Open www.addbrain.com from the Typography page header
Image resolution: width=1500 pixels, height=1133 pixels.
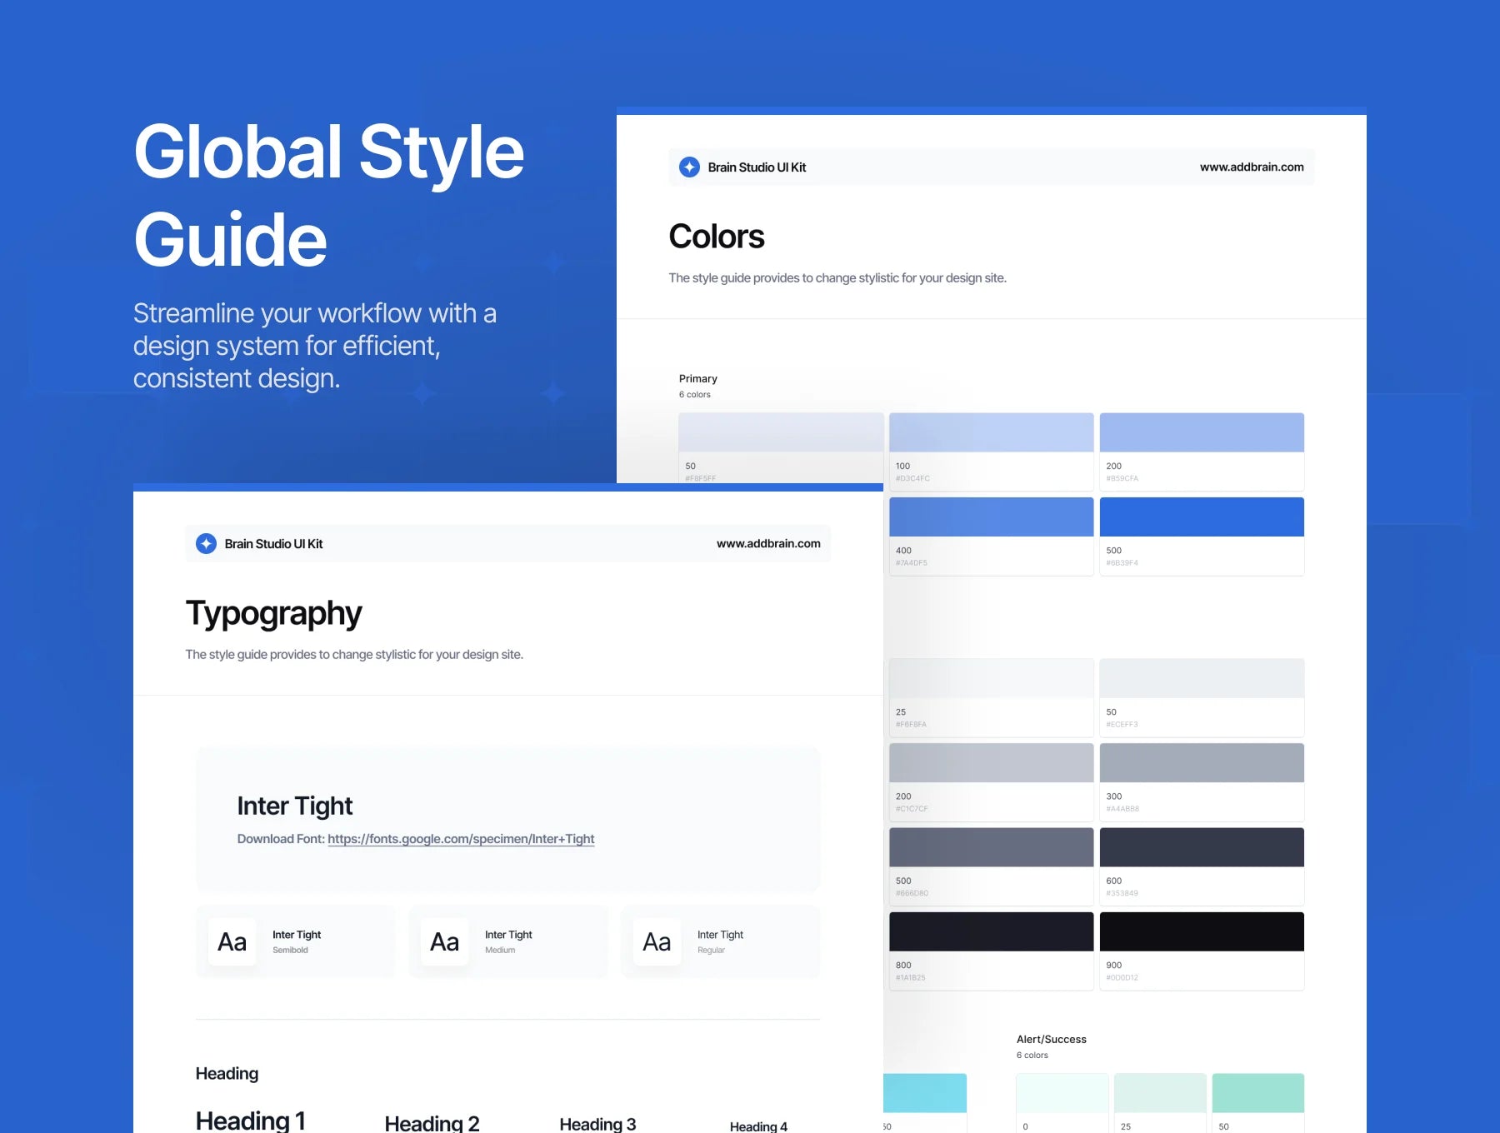click(768, 543)
